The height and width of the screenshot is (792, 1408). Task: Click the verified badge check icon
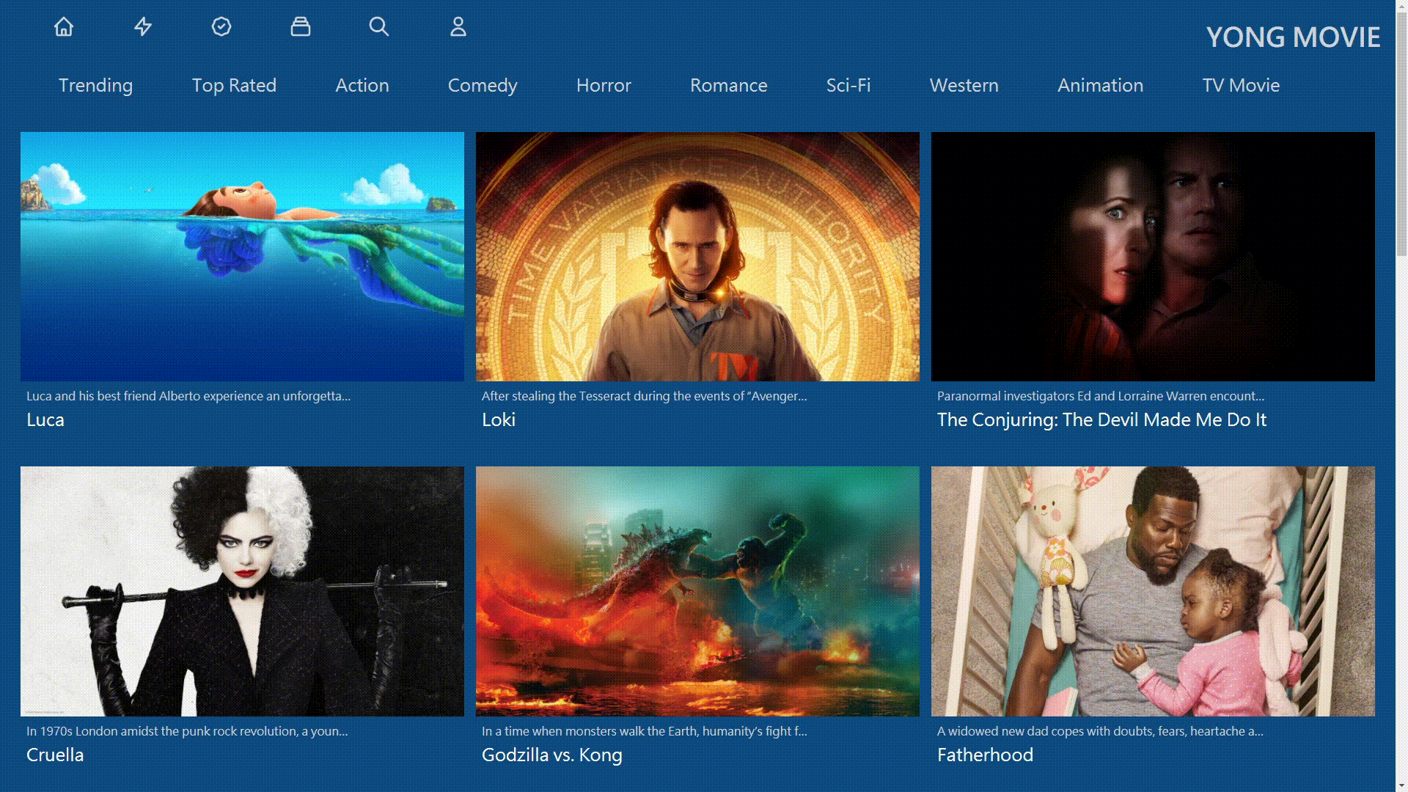221,27
